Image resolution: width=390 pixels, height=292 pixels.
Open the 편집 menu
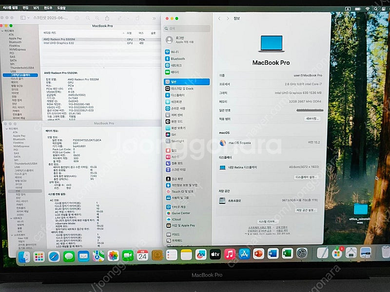[26, 8]
